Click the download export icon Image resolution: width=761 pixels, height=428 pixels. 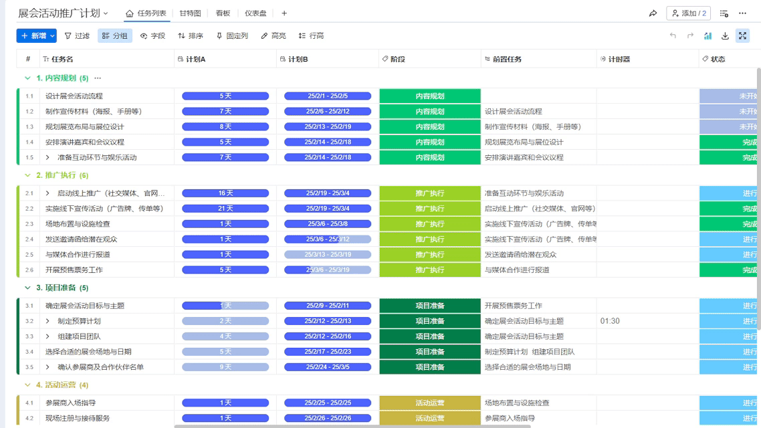(x=725, y=36)
